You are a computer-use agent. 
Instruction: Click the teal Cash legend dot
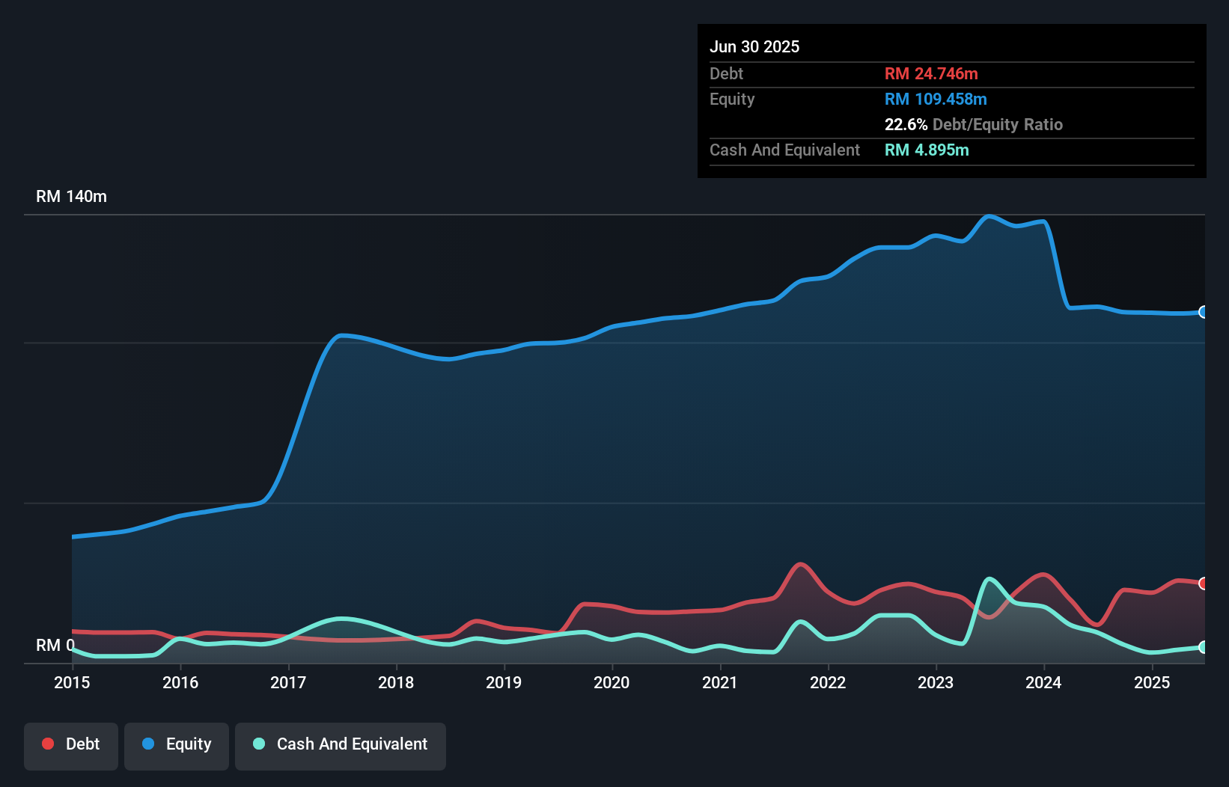(x=259, y=744)
